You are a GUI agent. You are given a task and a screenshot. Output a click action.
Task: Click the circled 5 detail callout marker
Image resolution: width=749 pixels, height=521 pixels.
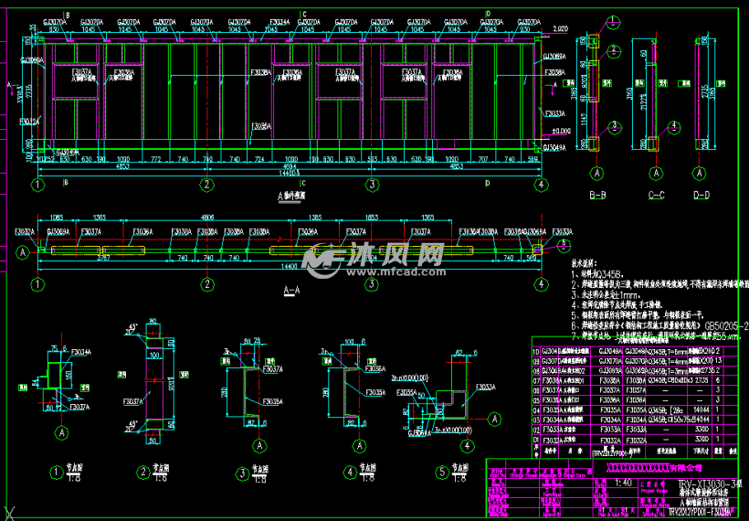click(564, 245)
